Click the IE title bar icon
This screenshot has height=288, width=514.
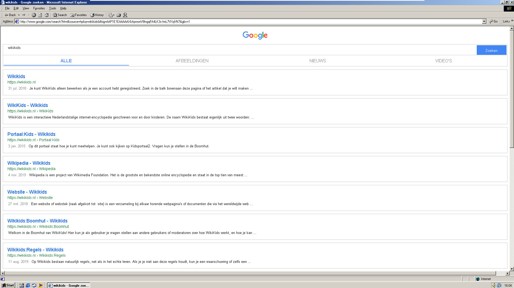click(x=2, y=2)
